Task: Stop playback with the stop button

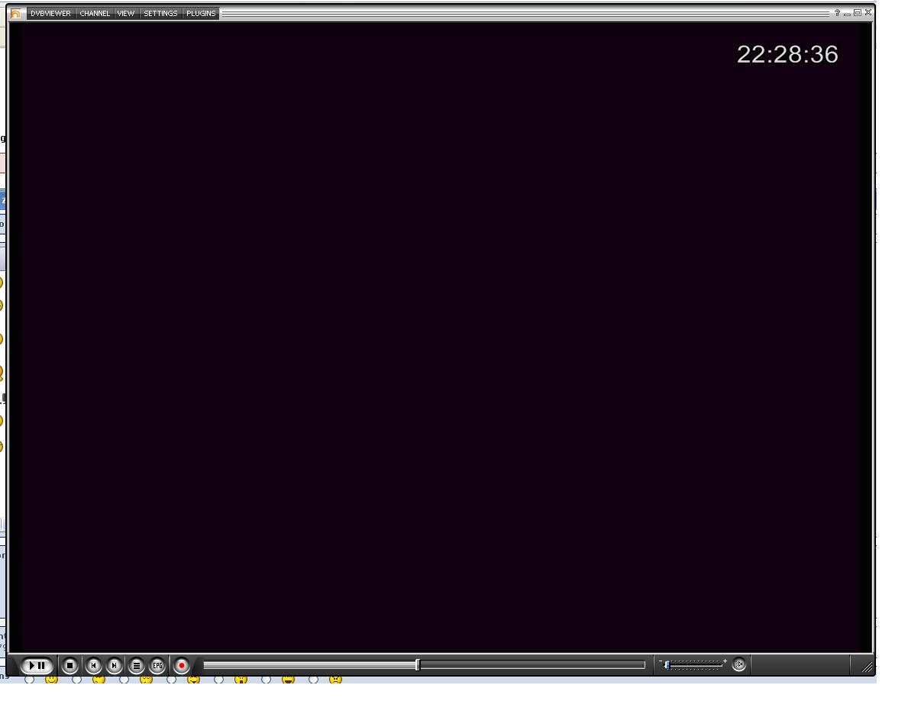Action: [70, 666]
